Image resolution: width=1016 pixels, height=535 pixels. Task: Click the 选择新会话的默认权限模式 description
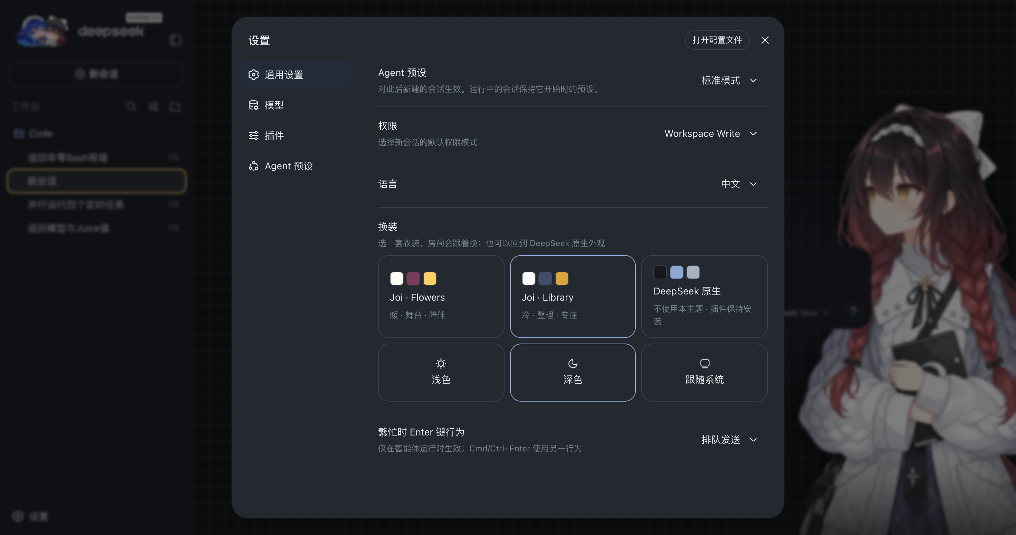[x=427, y=142]
